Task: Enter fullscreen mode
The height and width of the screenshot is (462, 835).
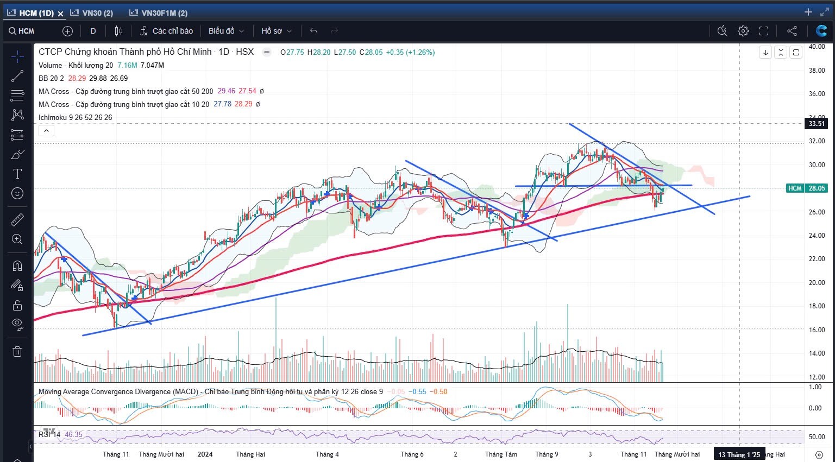Action: click(764, 31)
